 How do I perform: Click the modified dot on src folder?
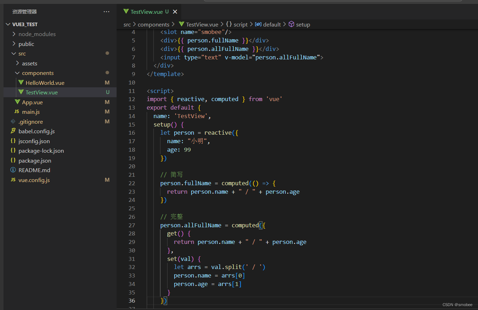pyautogui.click(x=107, y=53)
